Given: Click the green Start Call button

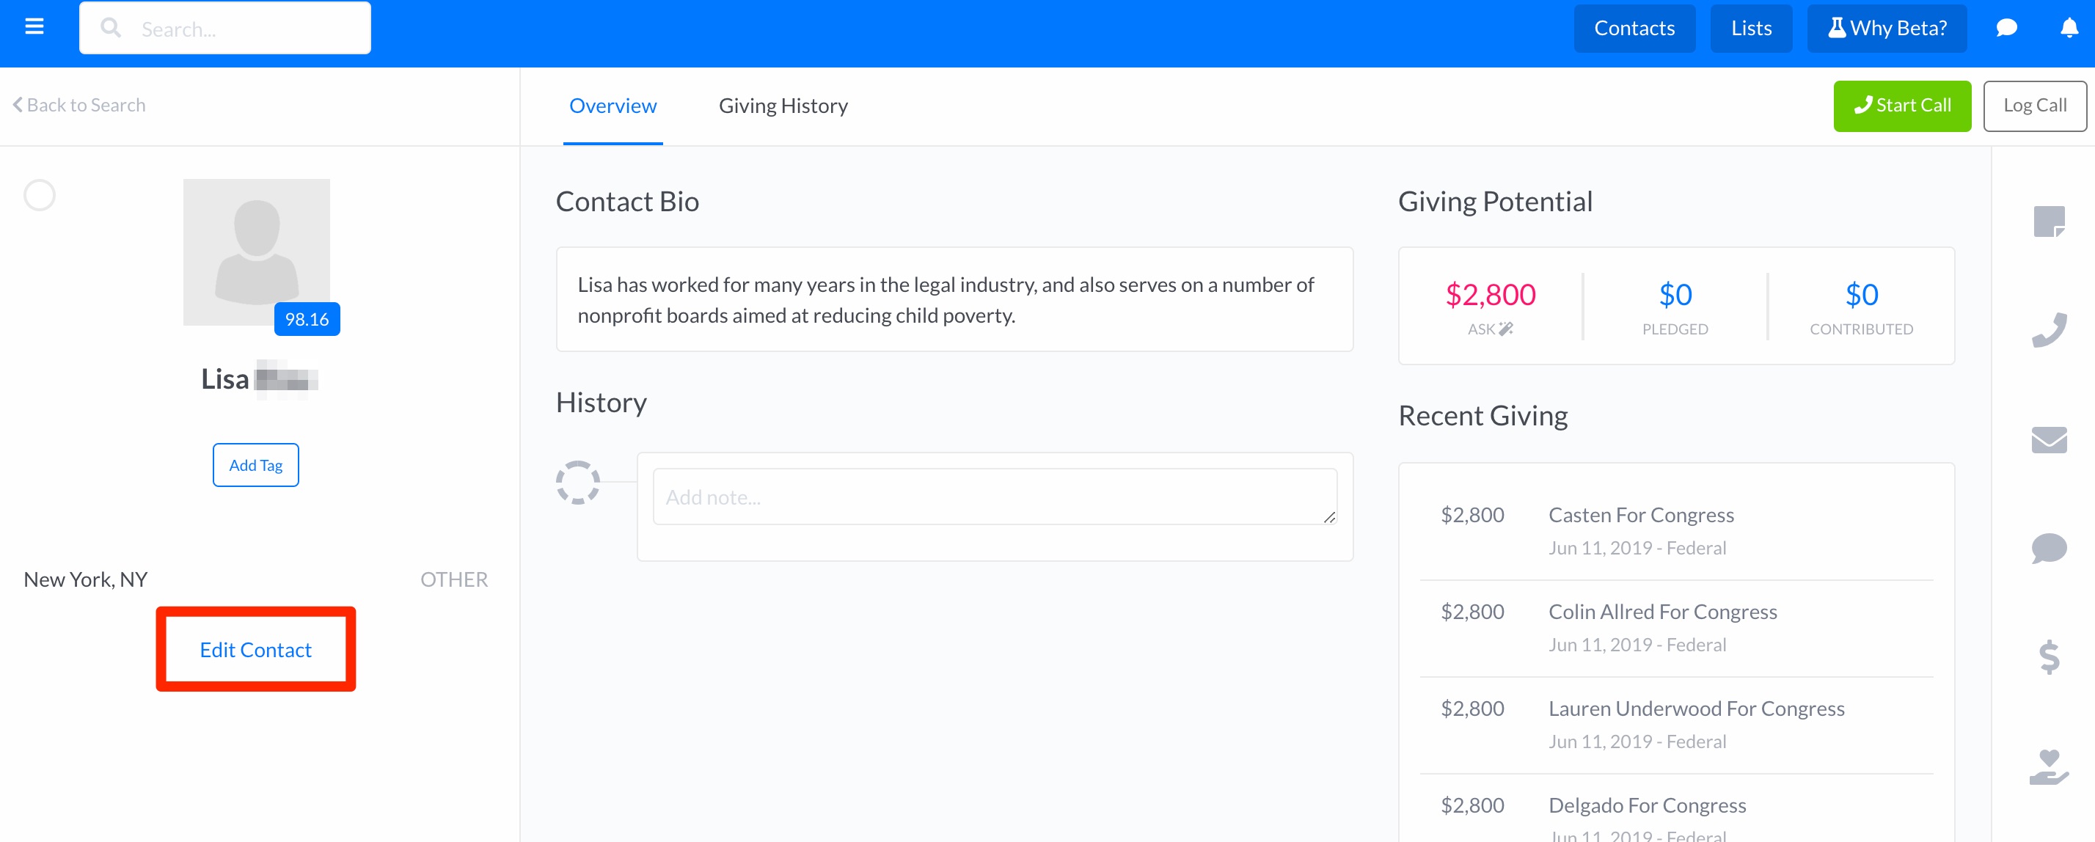Looking at the screenshot, I should (1901, 106).
